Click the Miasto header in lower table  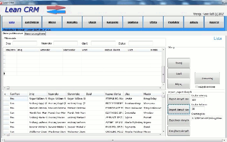point(152,94)
